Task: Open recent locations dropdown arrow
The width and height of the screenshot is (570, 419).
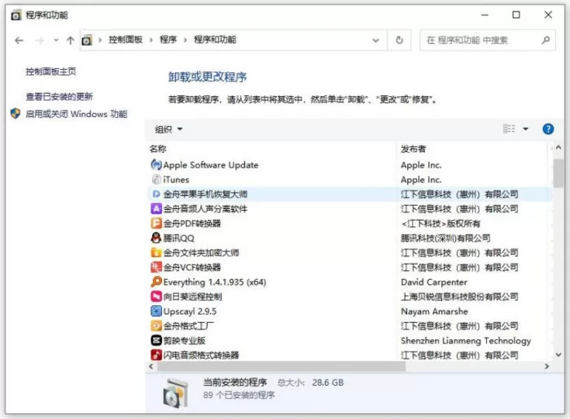Action: 55,41
